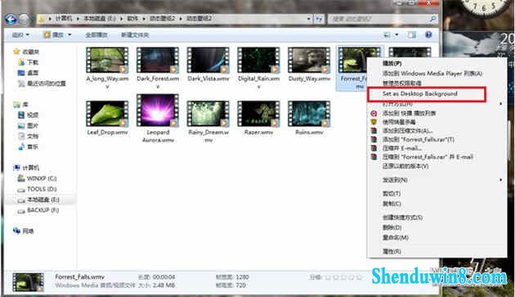Expand the Send To submenu arrow
The height and width of the screenshot is (297, 515).
pyautogui.click(x=501, y=179)
